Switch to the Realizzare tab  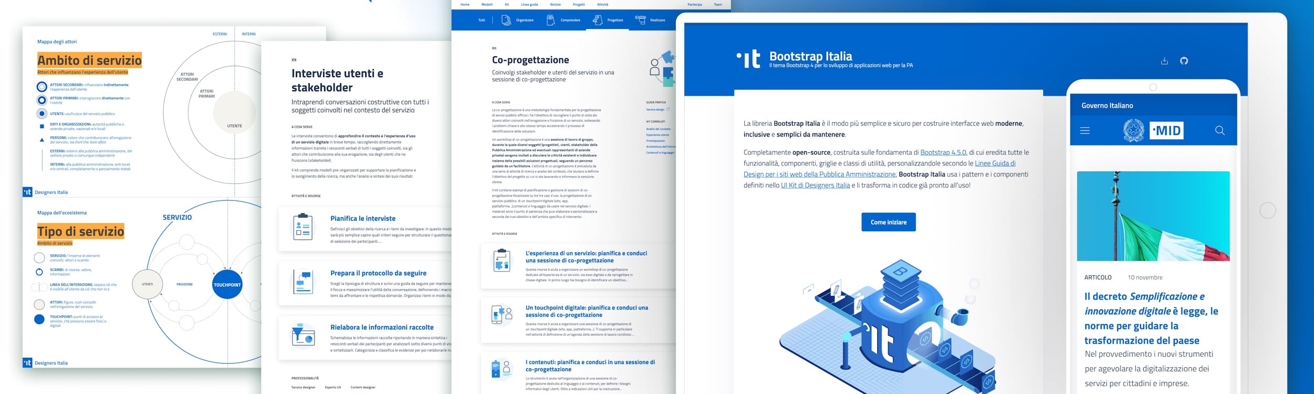coord(651,20)
